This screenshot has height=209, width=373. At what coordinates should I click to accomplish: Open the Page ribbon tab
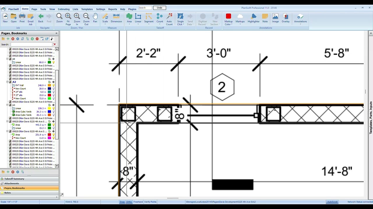(34, 9)
